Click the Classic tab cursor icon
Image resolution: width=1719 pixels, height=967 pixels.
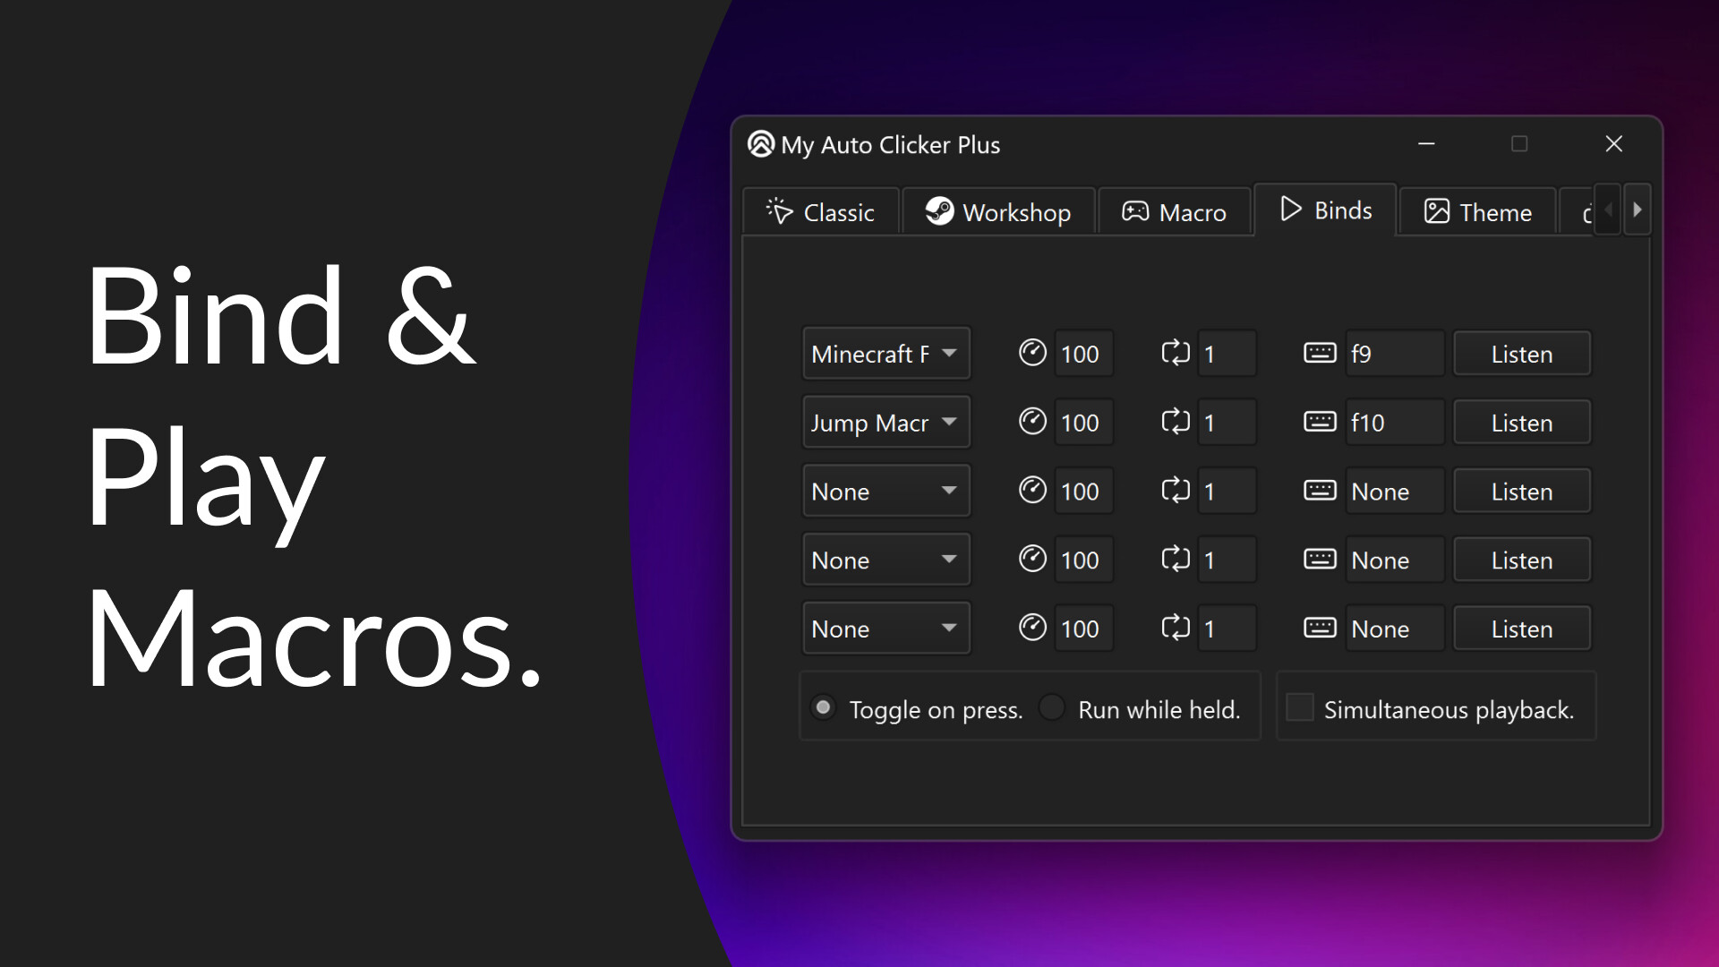pyautogui.click(x=779, y=211)
